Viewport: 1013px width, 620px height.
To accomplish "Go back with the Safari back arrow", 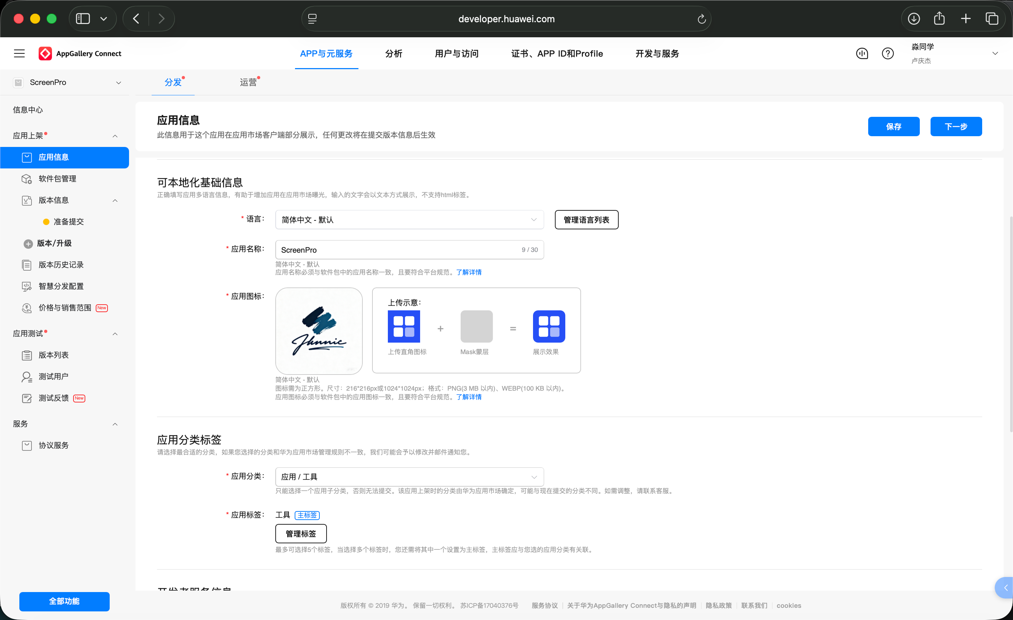I will tap(136, 19).
